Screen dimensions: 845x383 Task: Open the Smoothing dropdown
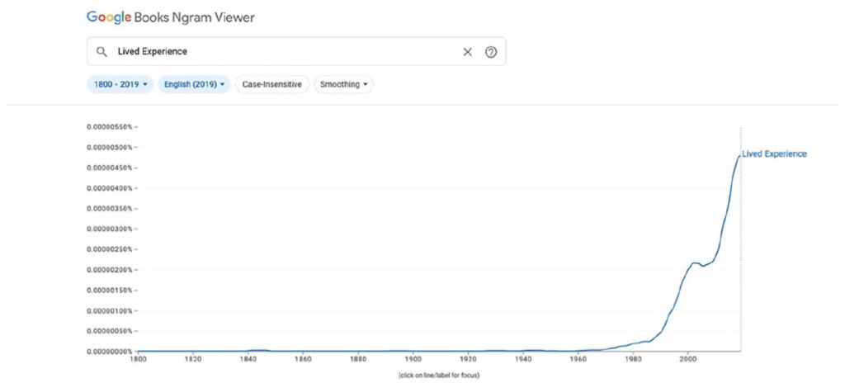coord(344,85)
